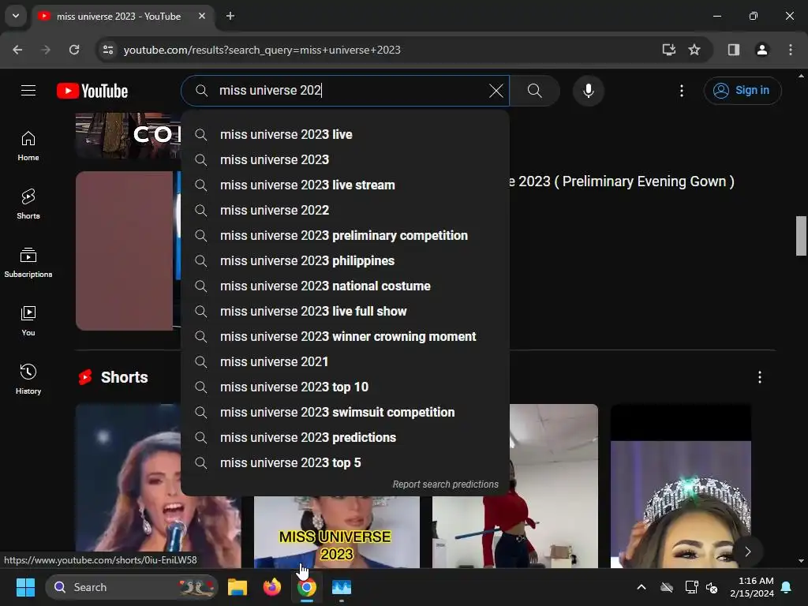Select miss universe 2023 top 10
808x606 pixels.
coord(346,387)
